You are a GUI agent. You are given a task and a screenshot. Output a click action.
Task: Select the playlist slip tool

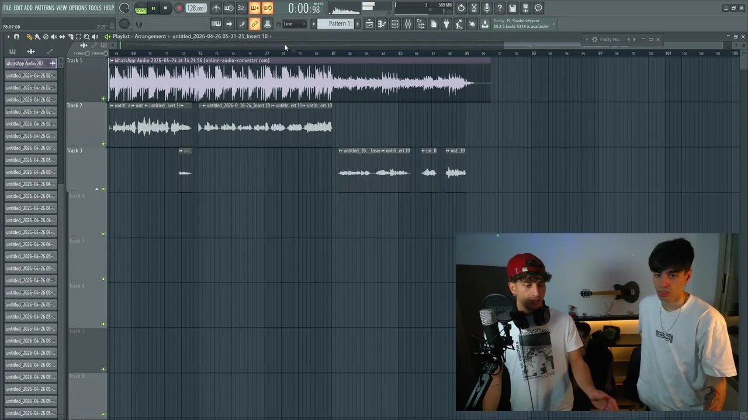pos(62,37)
